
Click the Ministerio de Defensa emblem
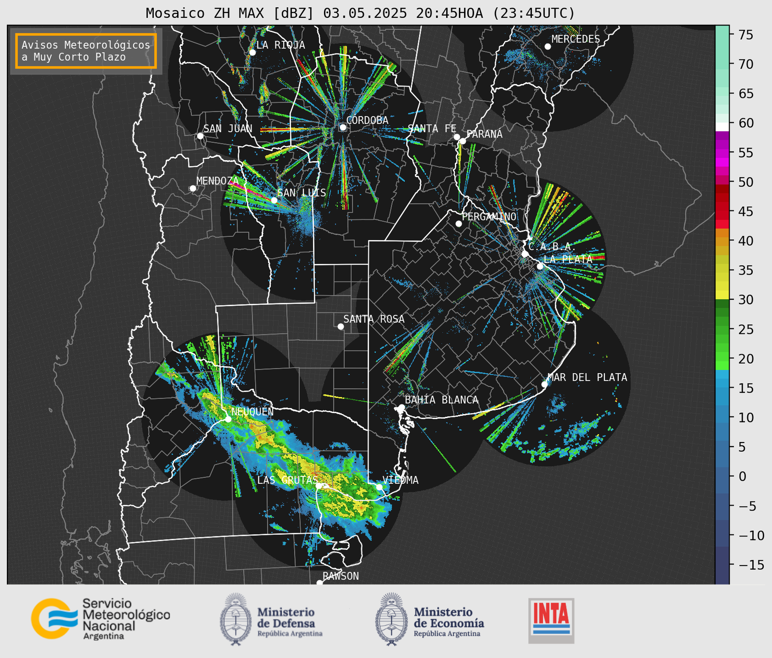(x=236, y=620)
